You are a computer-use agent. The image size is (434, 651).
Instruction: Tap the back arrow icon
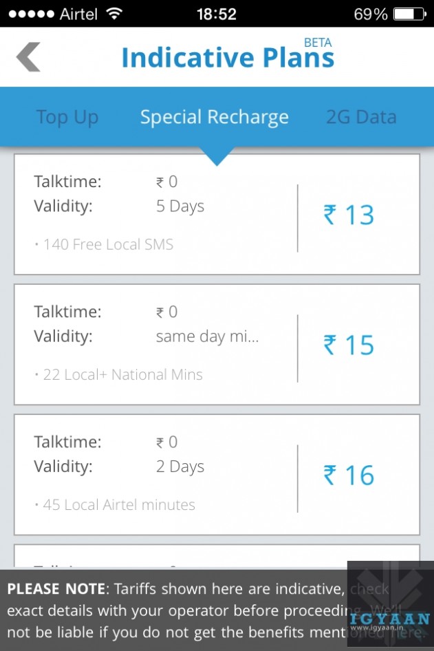[x=29, y=57]
